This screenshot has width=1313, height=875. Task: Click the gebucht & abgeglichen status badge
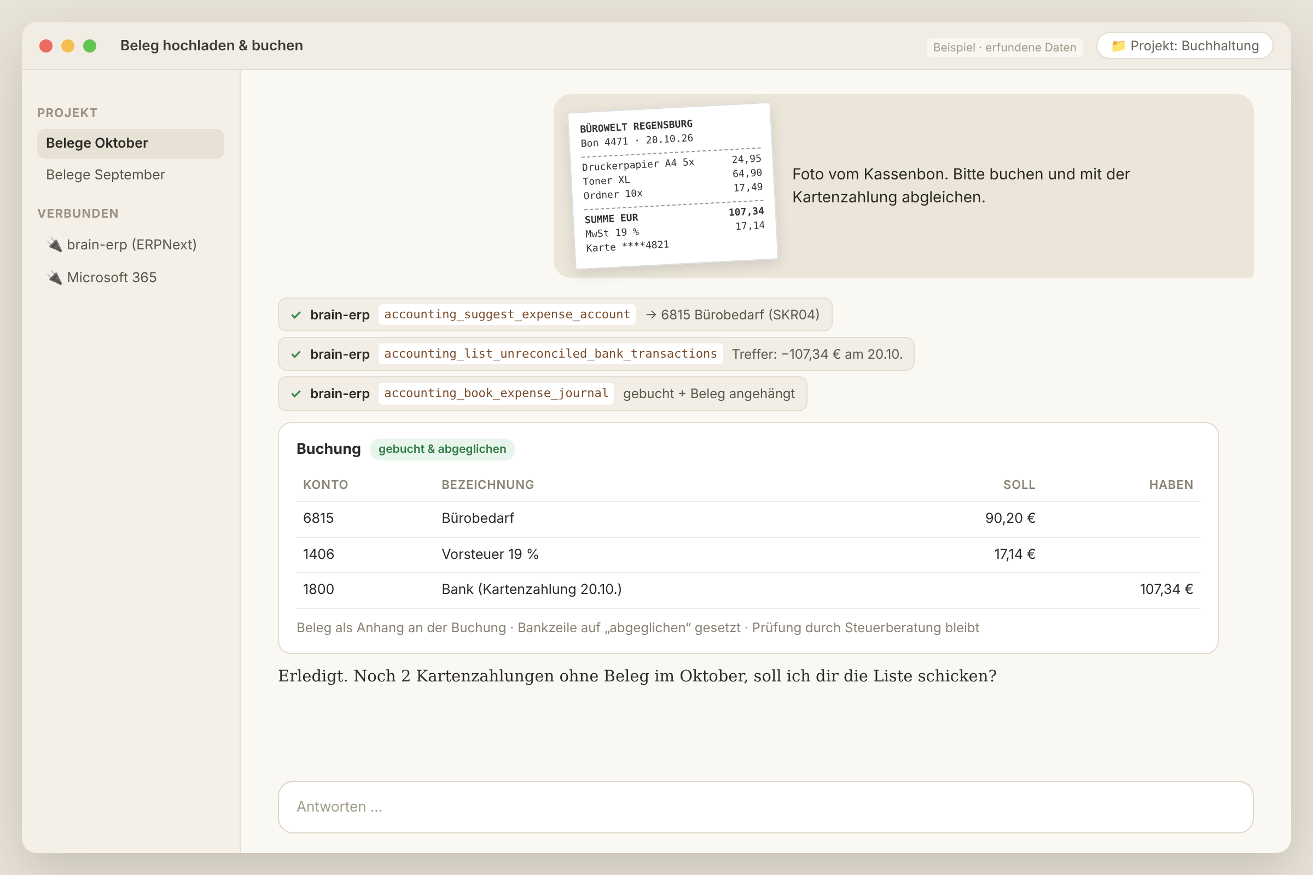[442, 449]
